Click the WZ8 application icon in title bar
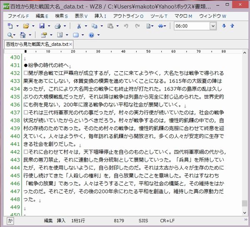 tap(6, 7)
